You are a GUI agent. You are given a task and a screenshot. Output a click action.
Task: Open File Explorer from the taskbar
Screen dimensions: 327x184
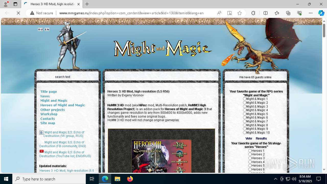pyautogui.click(x=117, y=179)
